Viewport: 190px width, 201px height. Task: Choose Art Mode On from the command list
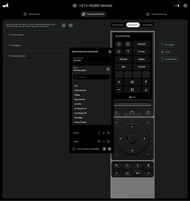pos(80,109)
